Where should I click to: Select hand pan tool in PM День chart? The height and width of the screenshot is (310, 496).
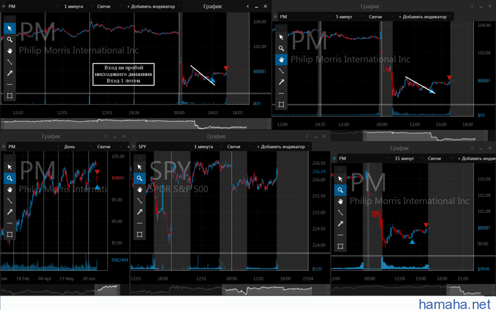tap(10, 190)
